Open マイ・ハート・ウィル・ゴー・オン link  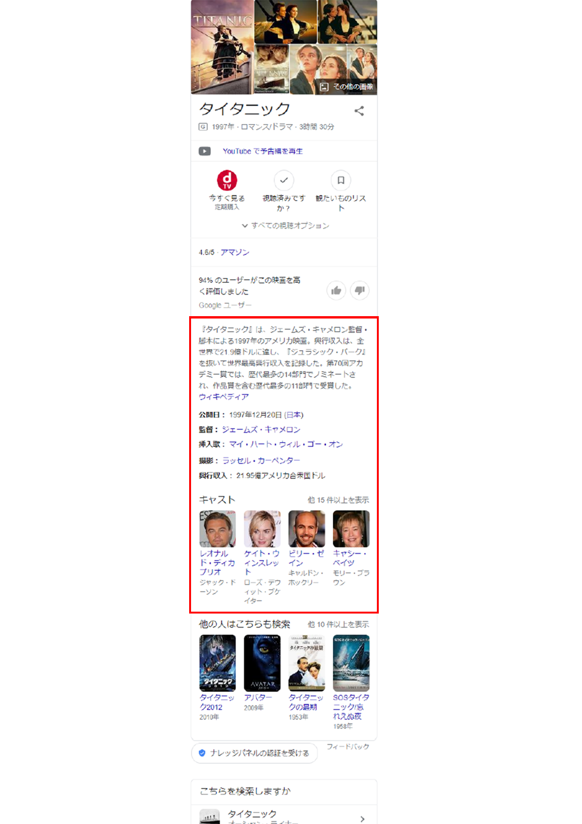[x=286, y=444]
